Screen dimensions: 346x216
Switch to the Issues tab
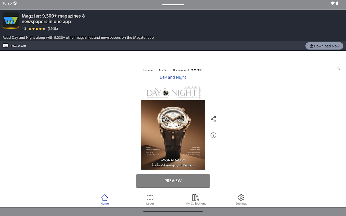(x=150, y=200)
